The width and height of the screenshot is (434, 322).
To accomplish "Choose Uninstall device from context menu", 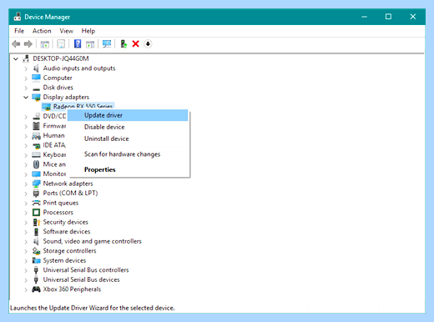I will [x=128, y=138].
